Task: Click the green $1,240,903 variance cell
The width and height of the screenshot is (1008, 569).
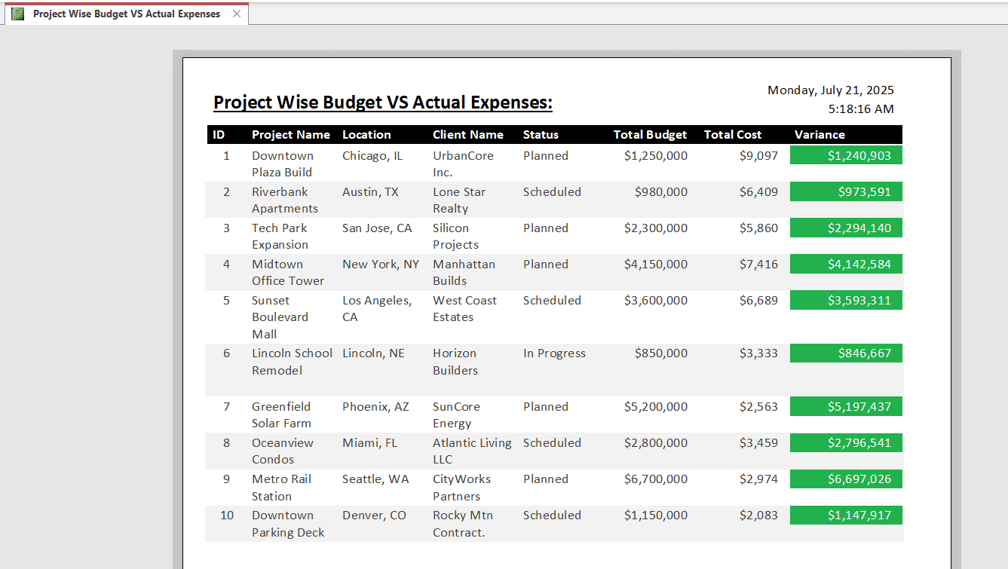Action: pyautogui.click(x=846, y=156)
